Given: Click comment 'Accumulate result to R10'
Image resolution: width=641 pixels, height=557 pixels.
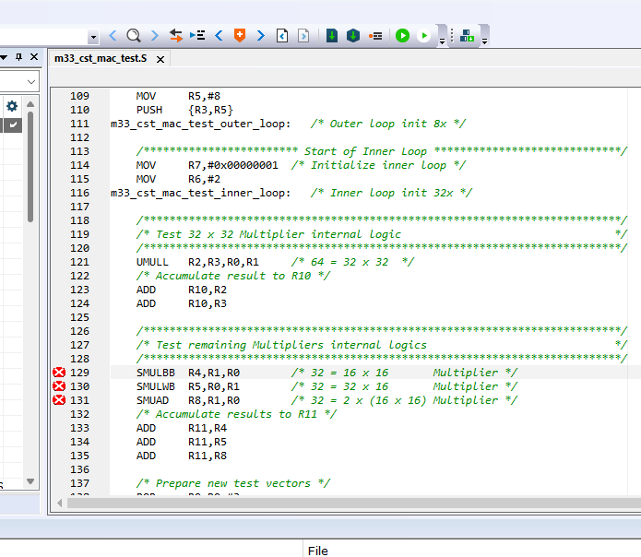Looking at the screenshot, I should pyautogui.click(x=233, y=276).
